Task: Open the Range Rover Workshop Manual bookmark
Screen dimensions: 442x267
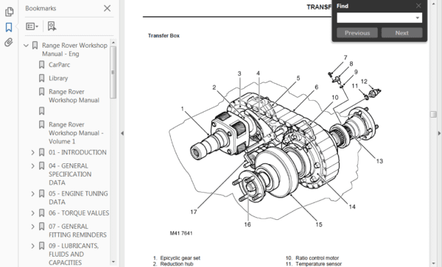Action: pos(74,96)
